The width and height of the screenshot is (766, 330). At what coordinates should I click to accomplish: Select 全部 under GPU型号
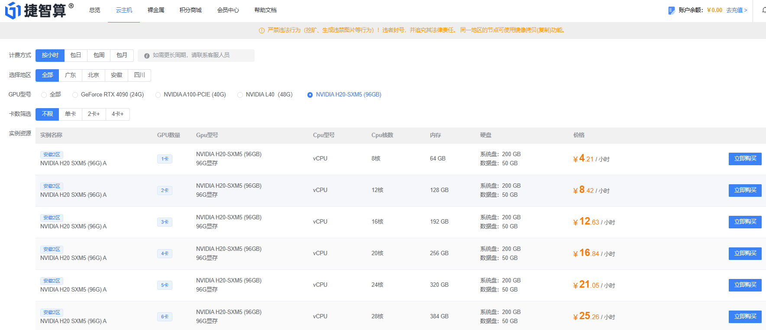(x=44, y=95)
